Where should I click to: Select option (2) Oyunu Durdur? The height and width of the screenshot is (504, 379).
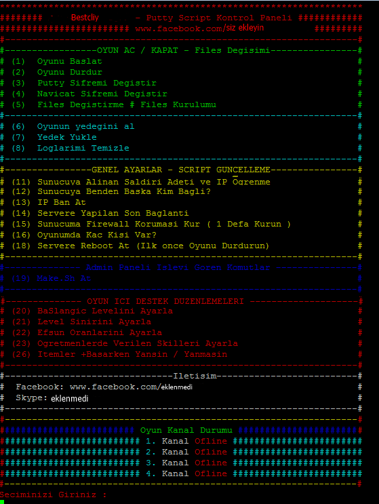click(x=57, y=72)
